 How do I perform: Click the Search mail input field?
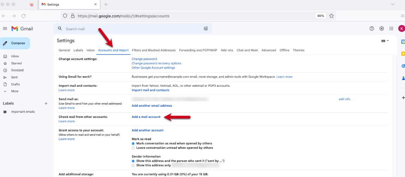[133, 29]
